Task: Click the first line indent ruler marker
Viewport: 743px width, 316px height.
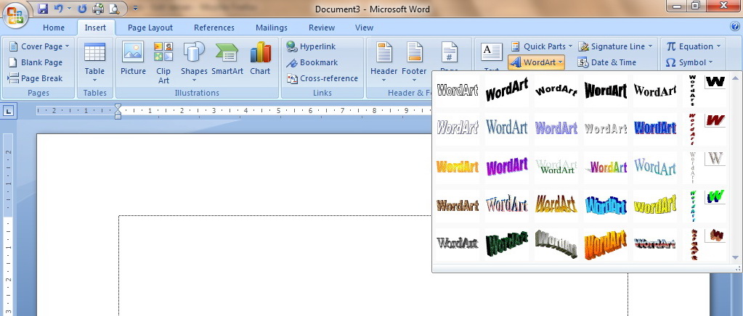Action: [x=118, y=107]
